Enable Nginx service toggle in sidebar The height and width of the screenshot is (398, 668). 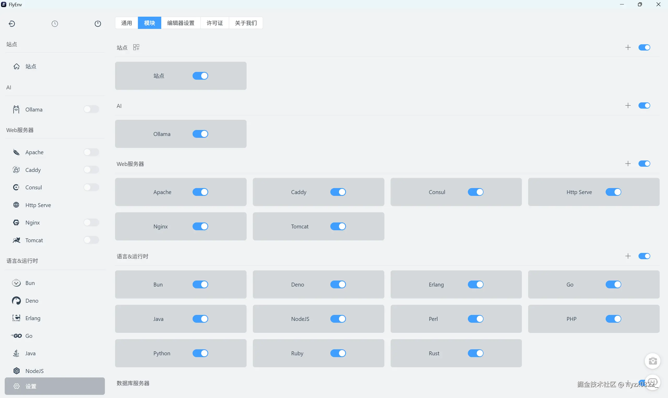point(91,222)
